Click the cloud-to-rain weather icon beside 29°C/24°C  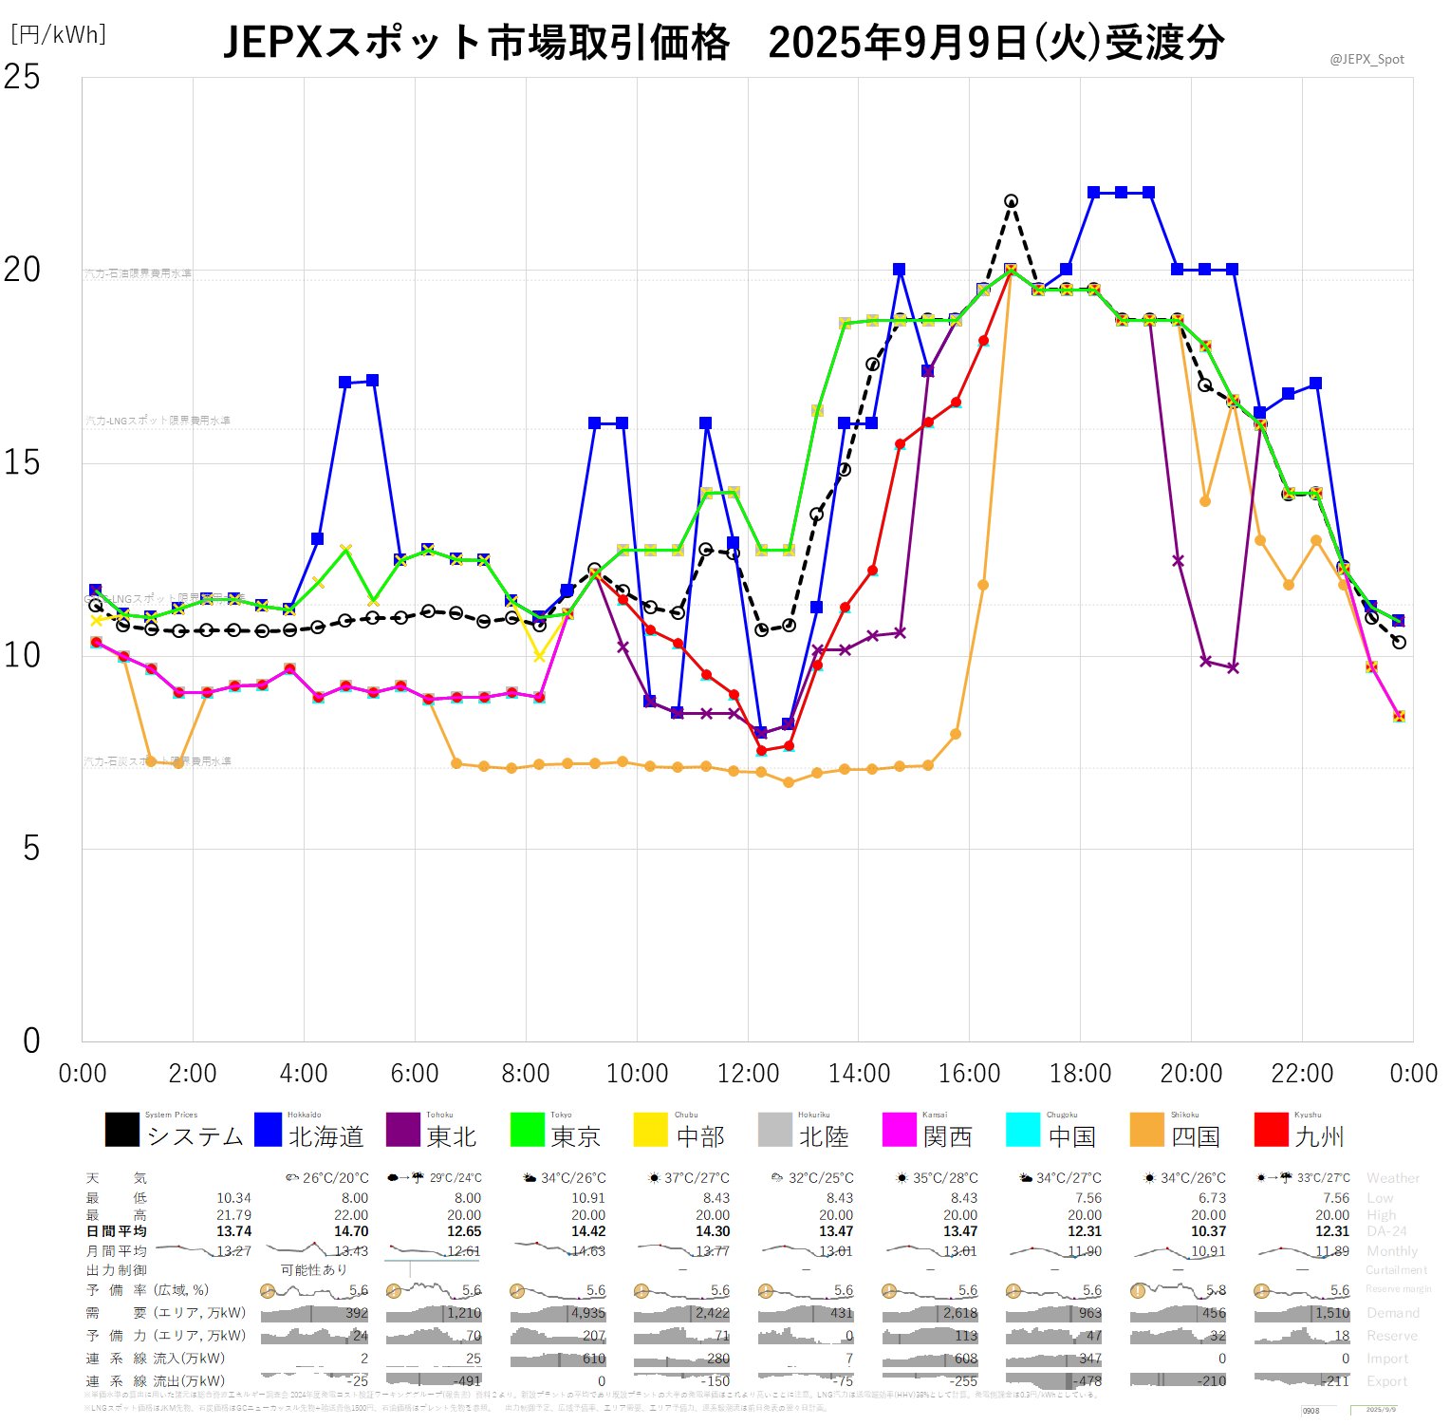(405, 1178)
